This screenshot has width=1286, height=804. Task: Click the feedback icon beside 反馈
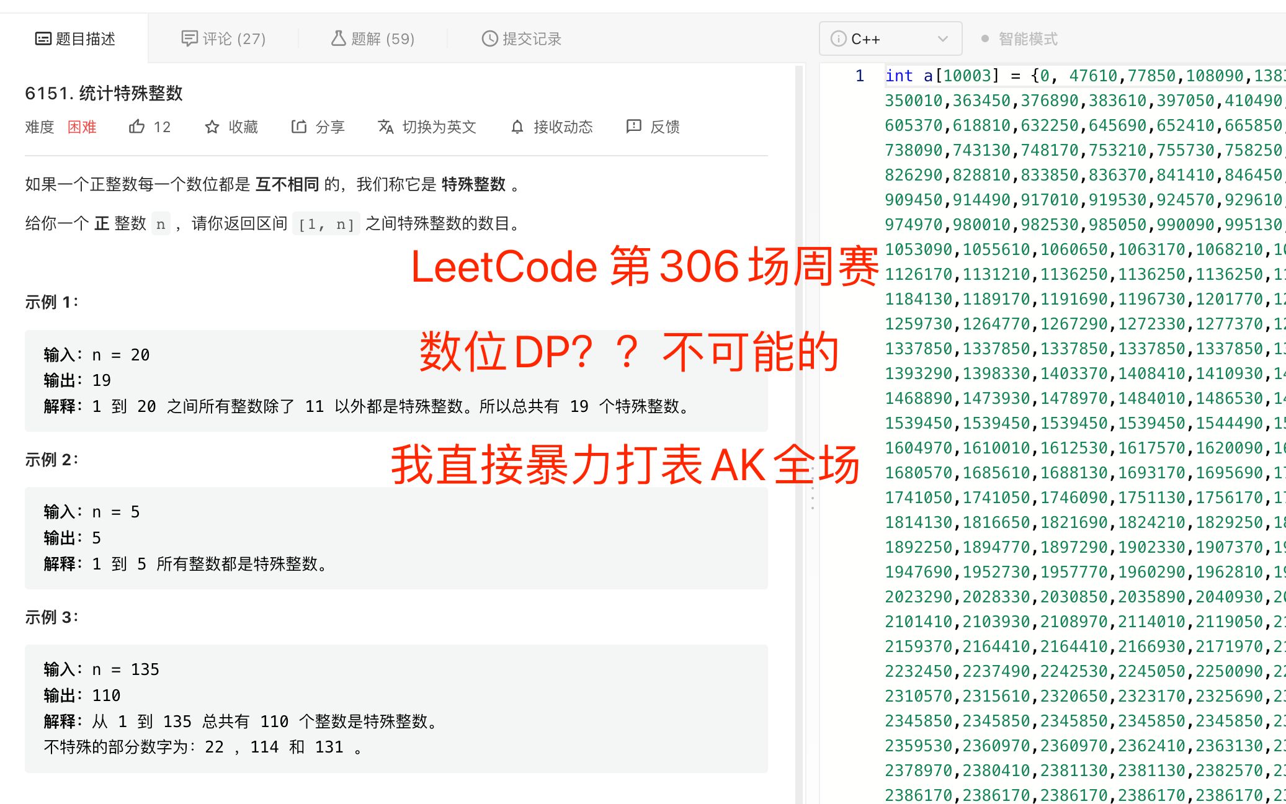(633, 127)
